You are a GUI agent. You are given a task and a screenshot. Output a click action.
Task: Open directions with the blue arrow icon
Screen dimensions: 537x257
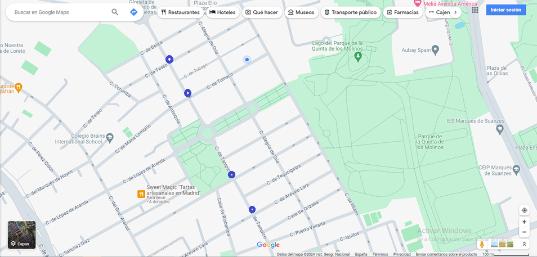pos(134,12)
